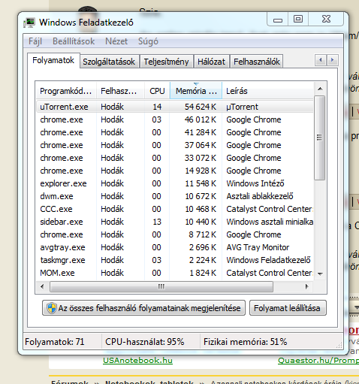Screen dimensions: 359x384
Task: Click the Asztali ablakkezelő description cell
Action: click(x=260, y=196)
